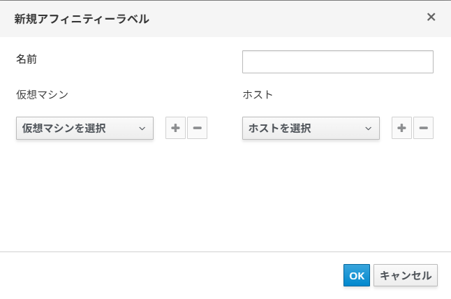Click the empty body area below the dropdowns

(223, 196)
